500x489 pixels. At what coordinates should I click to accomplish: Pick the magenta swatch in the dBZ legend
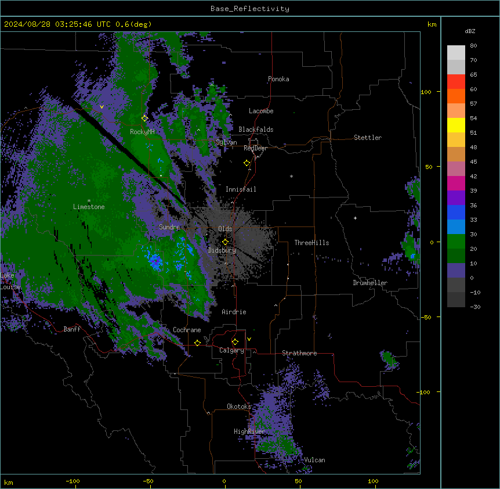tap(456, 183)
